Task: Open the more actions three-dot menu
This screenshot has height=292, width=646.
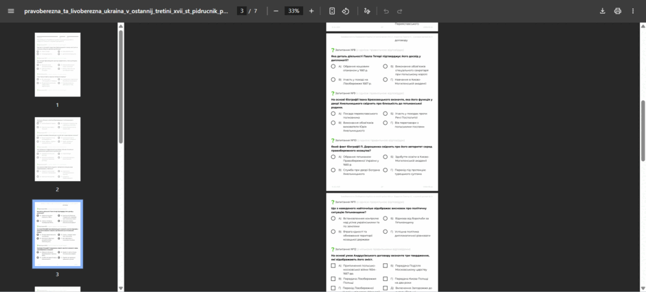Action: (633, 11)
